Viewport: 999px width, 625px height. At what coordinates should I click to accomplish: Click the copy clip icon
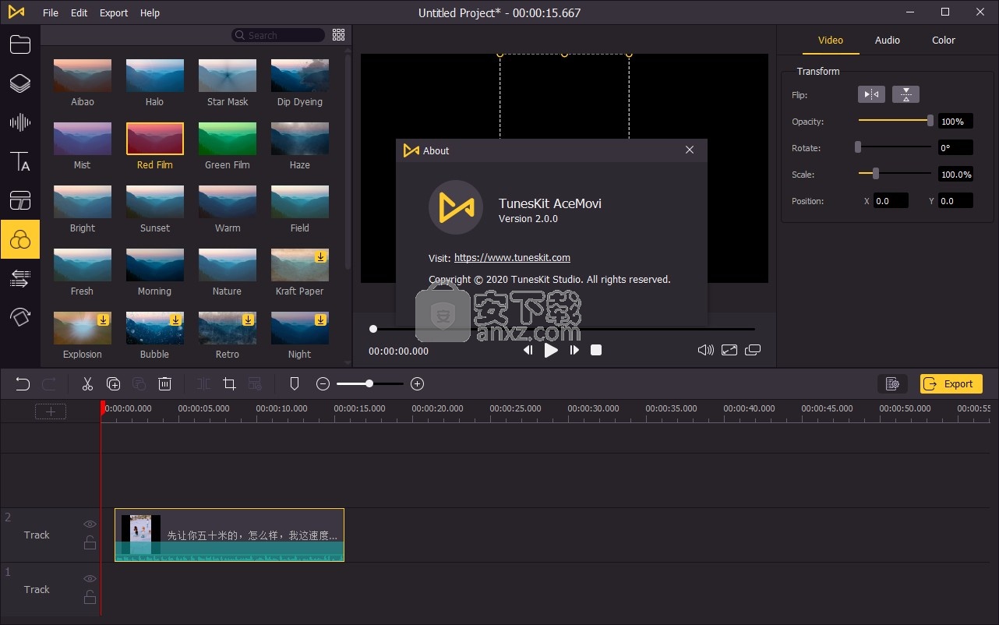pyautogui.click(x=113, y=383)
